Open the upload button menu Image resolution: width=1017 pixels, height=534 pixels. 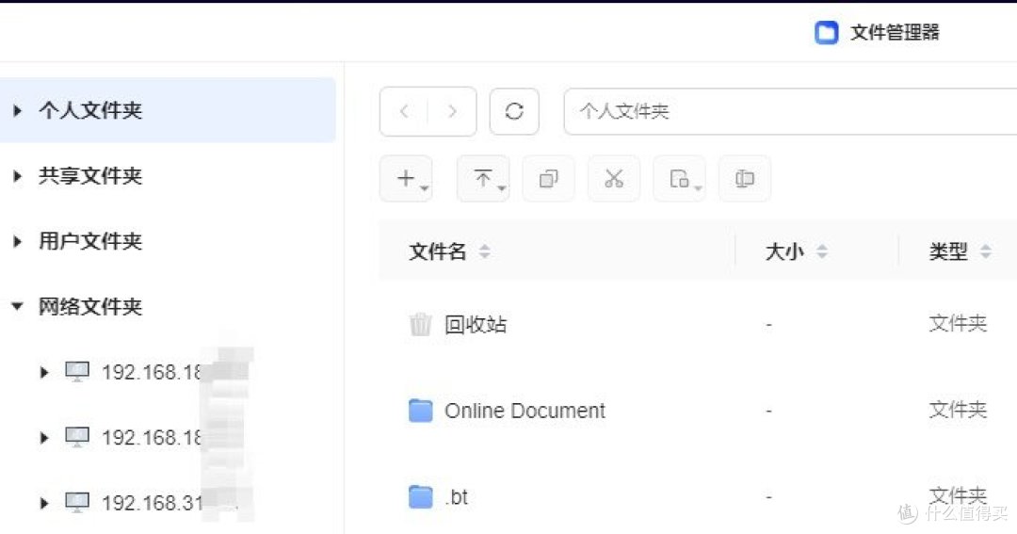[483, 178]
